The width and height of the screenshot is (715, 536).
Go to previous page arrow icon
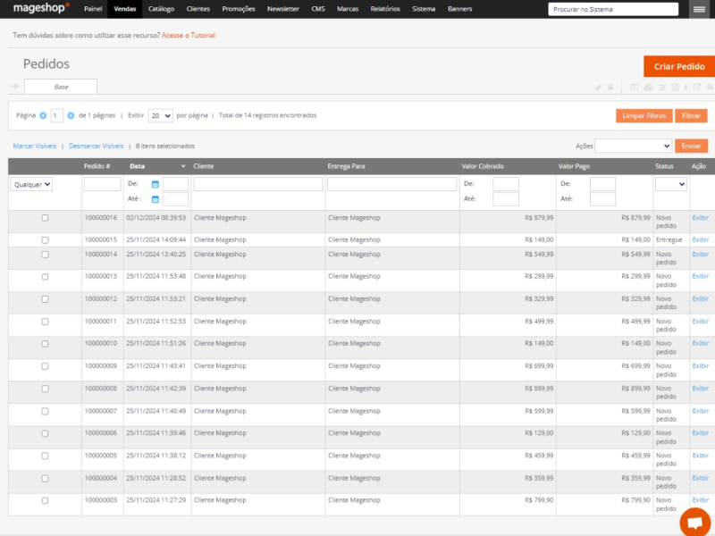click(x=43, y=116)
